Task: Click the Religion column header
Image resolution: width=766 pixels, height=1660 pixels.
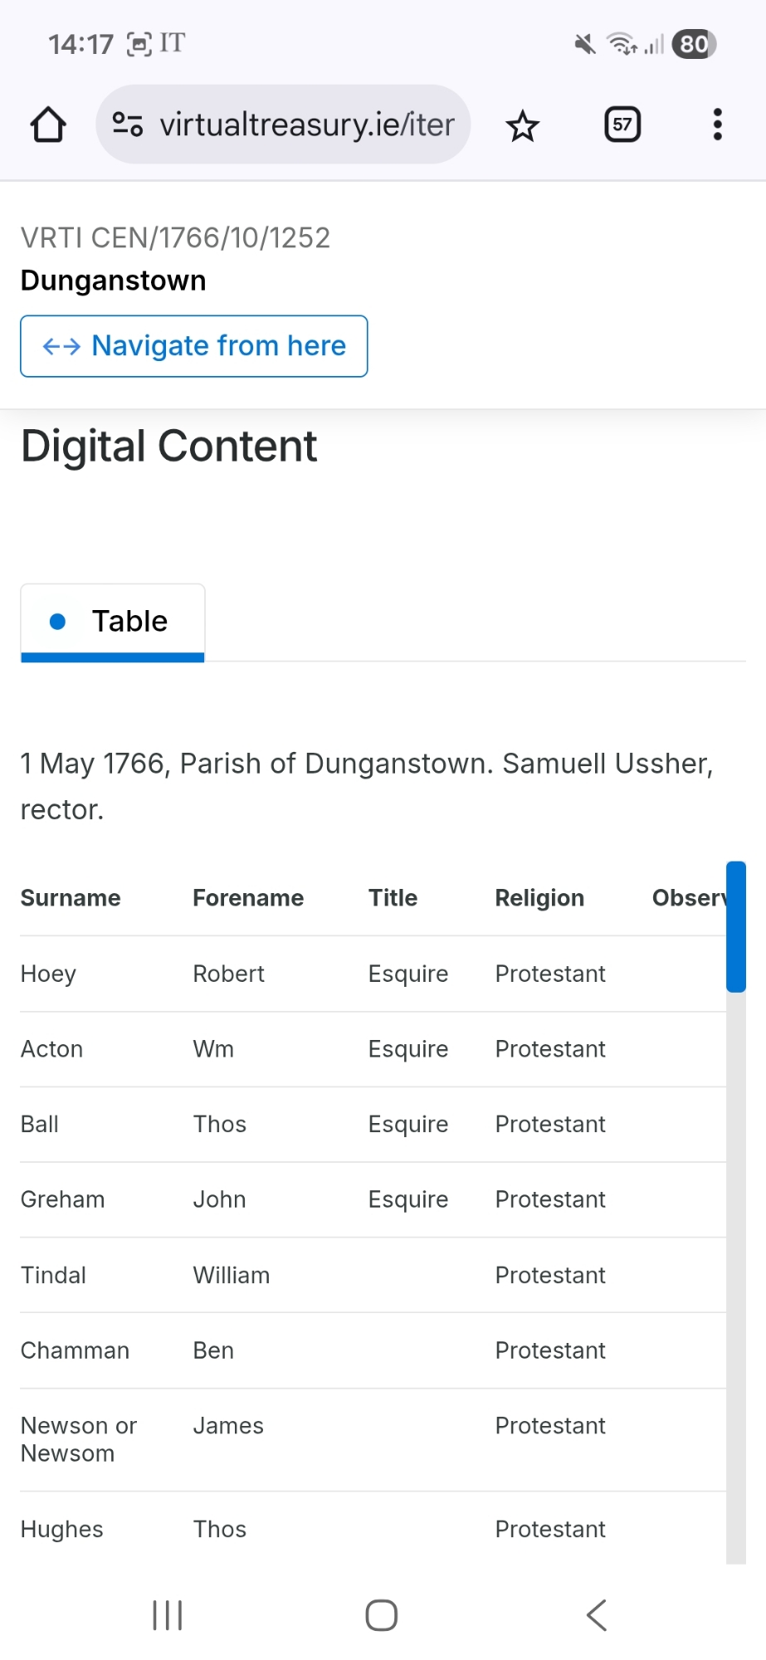Action: (x=539, y=898)
